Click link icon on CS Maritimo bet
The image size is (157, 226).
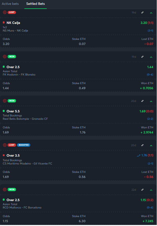click(143, 145)
